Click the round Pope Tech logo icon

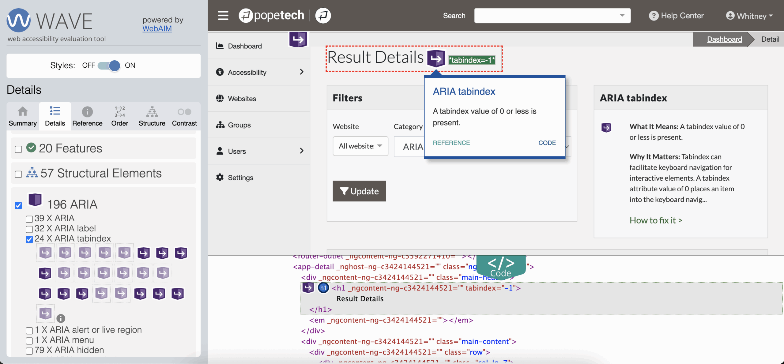click(x=323, y=15)
